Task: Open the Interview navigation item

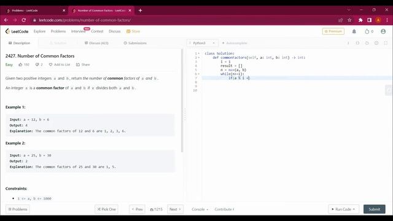Action: [78, 31]
